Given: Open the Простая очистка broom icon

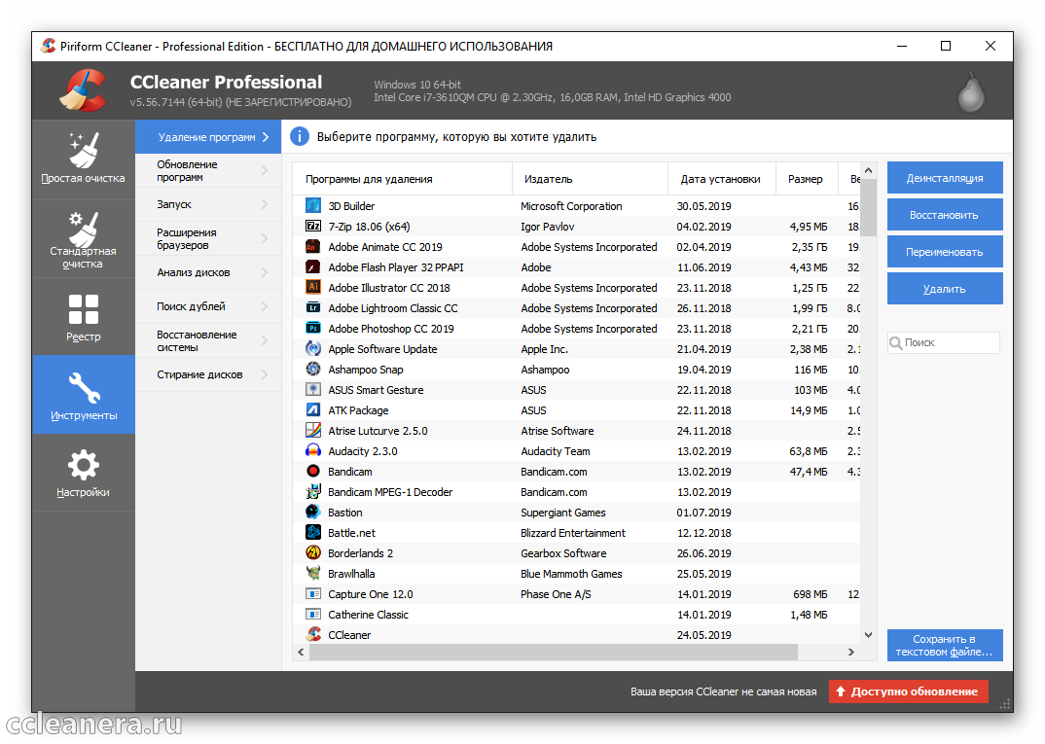Looking at the screenshot, I should point(83,150).
